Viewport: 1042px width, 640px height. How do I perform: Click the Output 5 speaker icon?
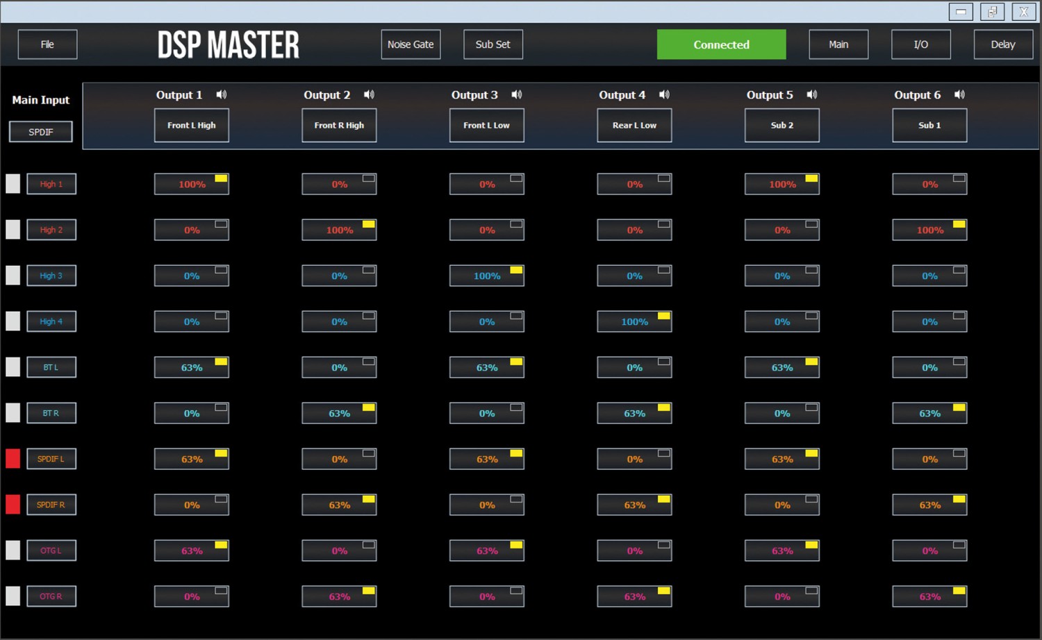pyautogui.click(x=812, y=95)
